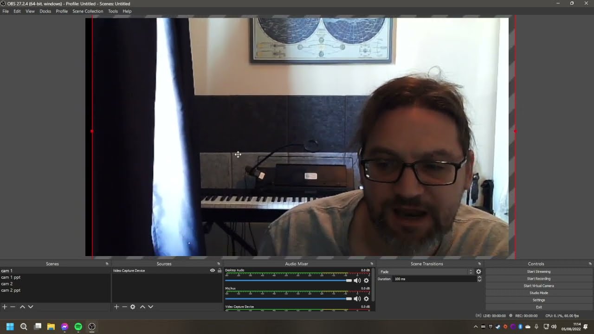Open Spotify from the taskbar
The height and width of the screenshot is (334, 594).
[78, 327]
